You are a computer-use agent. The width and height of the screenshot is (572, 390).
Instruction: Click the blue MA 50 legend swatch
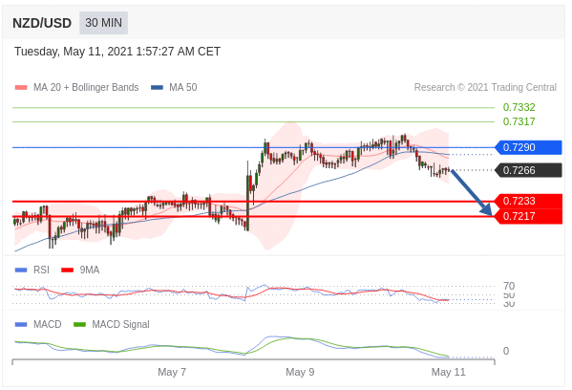pos(157,88)
